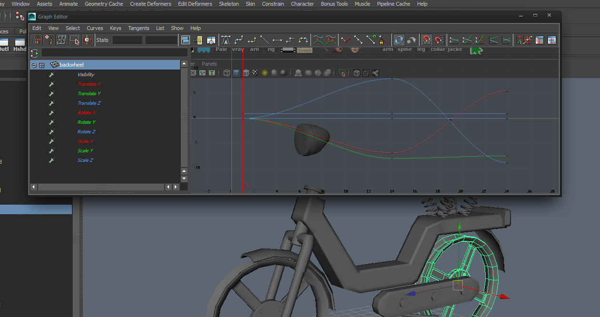Viewport: 600px width, 317px height.
Task: Pin the Rotate Y channel
Action: (x=51, y=122)
